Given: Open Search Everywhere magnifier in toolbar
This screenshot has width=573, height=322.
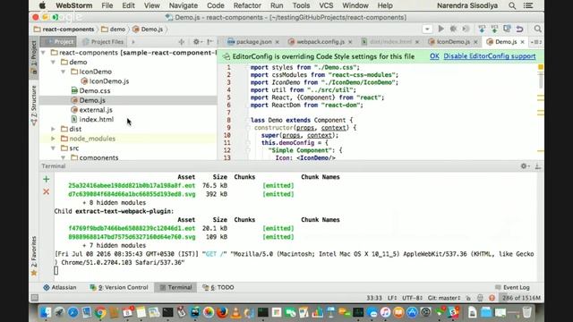Looking at the screenshot, I should tap(537, 29).
